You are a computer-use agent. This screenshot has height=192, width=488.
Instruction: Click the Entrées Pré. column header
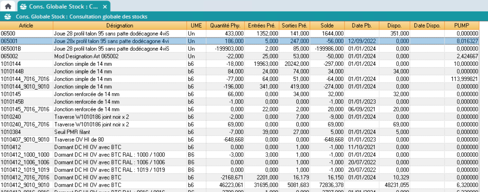pos(262,25)
